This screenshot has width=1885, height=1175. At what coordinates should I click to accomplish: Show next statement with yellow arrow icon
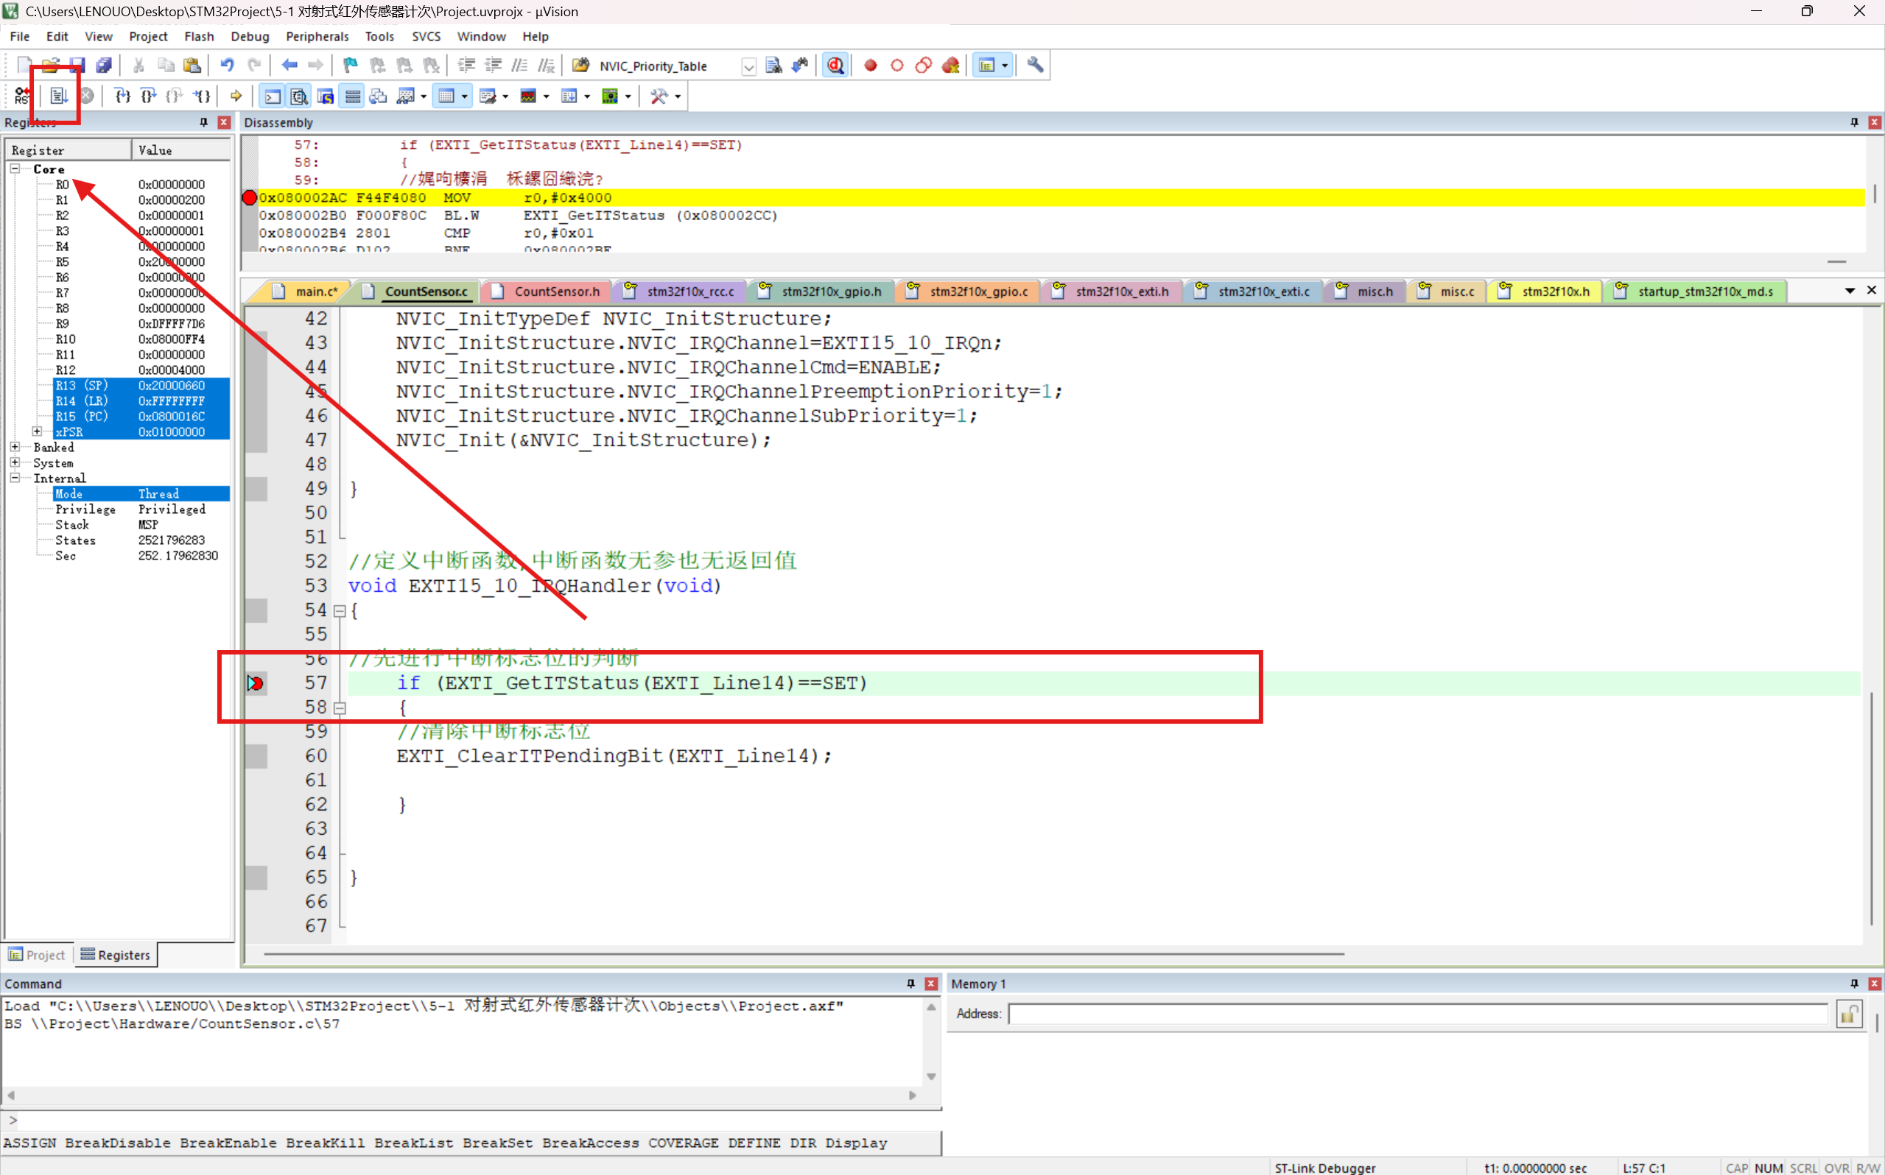(x=236, y=96)
